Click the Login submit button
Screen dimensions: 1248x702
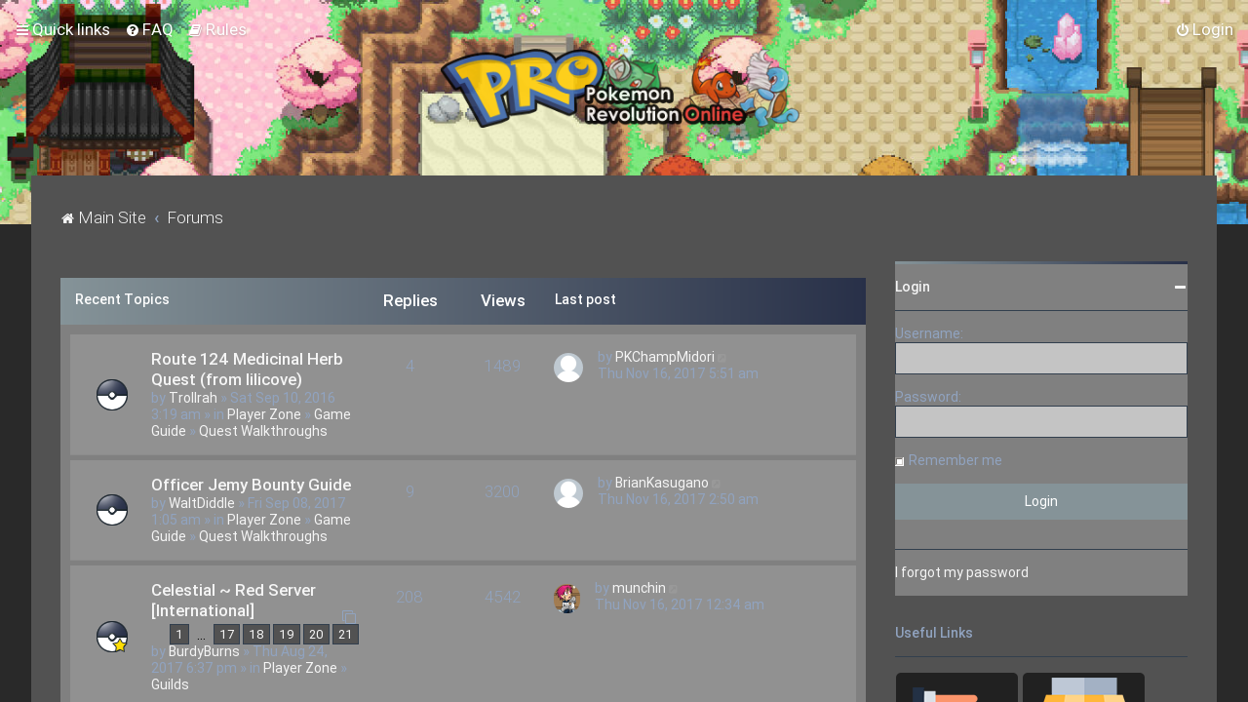point(1041,501)
